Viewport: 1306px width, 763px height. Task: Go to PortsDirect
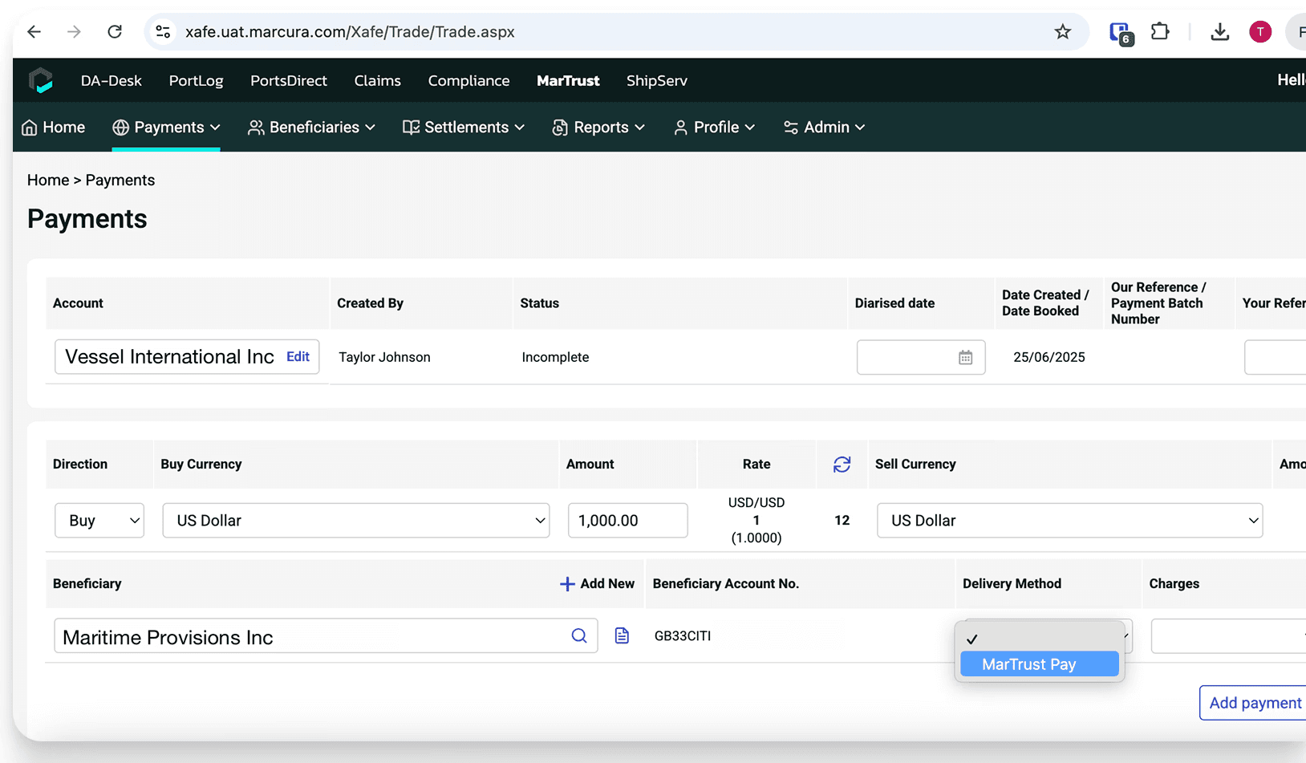tap(289, 80)
